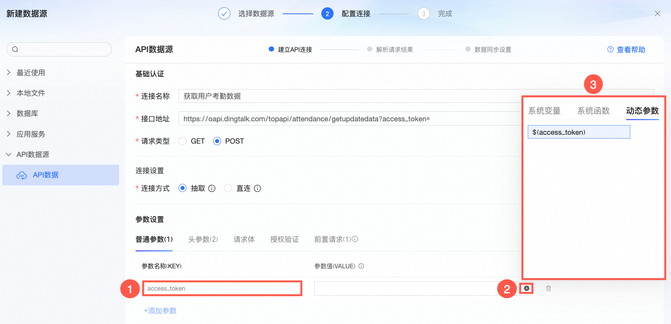Image resolution: width=671 pixels, height=324 pixels.
Task: Expand 本地文件 category
Action: (x=8, y=93)
